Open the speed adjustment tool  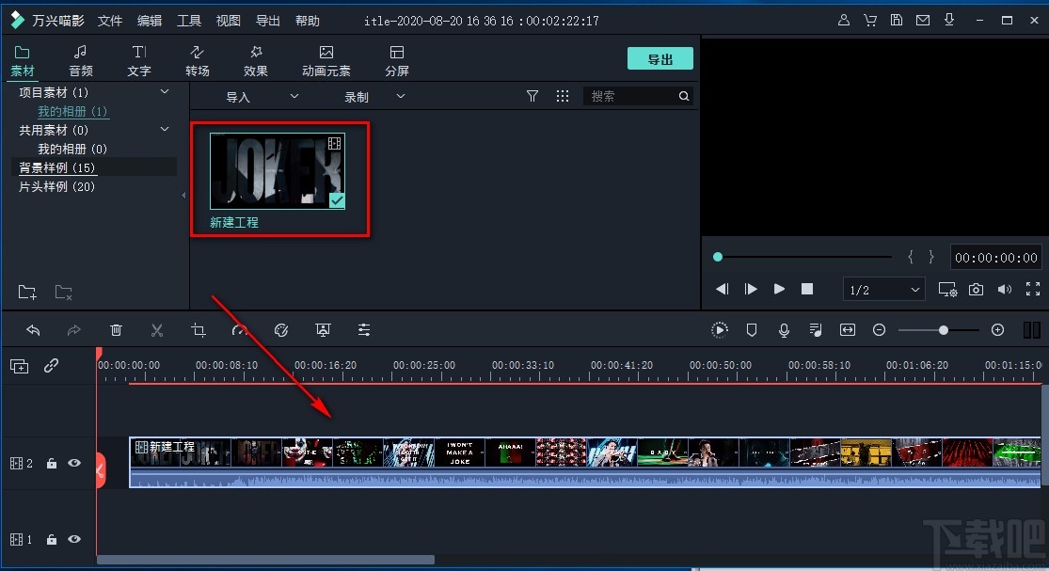pos(240,330)
